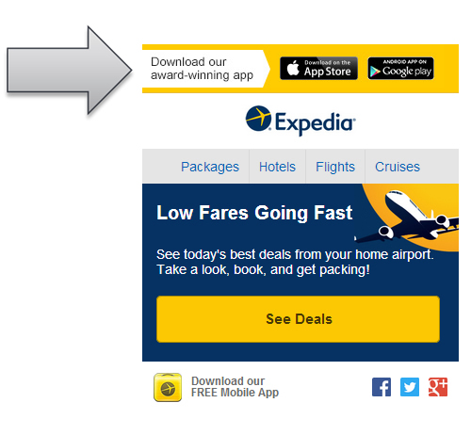Screen dimensions: 471x435
Task: Tap the App Store download badge
Action: tap(318, 68)
